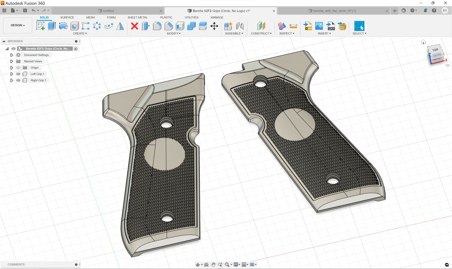Screen dimensions: 452x269
Task: Switch to the Surface ribbon tab
Action: 67,17
